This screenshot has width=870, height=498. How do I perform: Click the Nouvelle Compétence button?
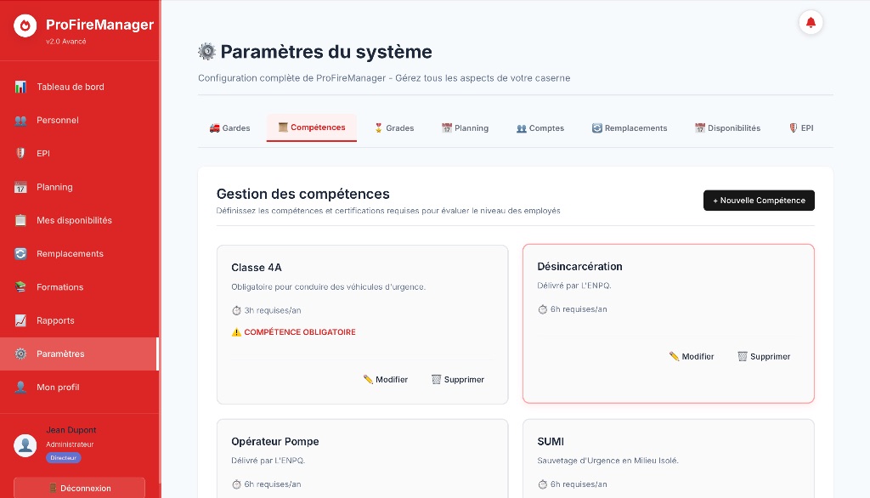[x=759, y=200]
